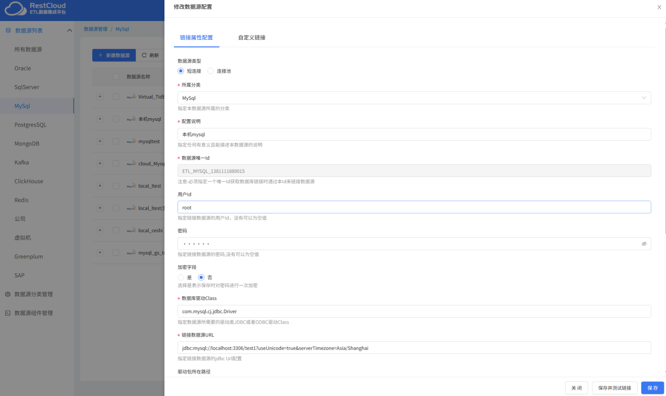Focus the 密码 password field

tap(414, 244)
